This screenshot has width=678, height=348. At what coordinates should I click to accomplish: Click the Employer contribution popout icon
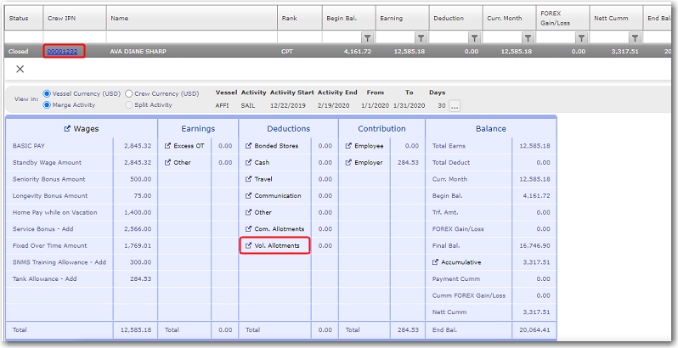[x=348, y=162]
